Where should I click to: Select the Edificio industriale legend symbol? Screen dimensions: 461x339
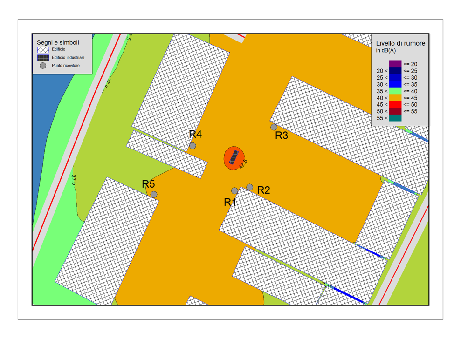[x=43, y=58]
